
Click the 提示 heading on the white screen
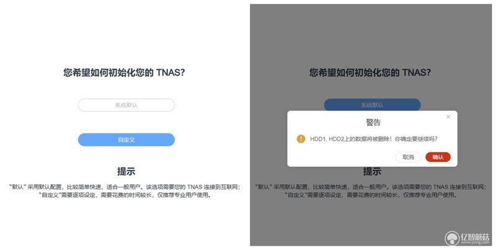126,171
